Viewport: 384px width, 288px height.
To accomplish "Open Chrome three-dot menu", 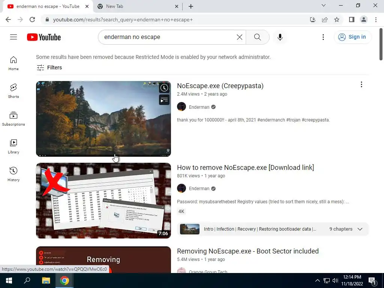I will coord(376,19).
